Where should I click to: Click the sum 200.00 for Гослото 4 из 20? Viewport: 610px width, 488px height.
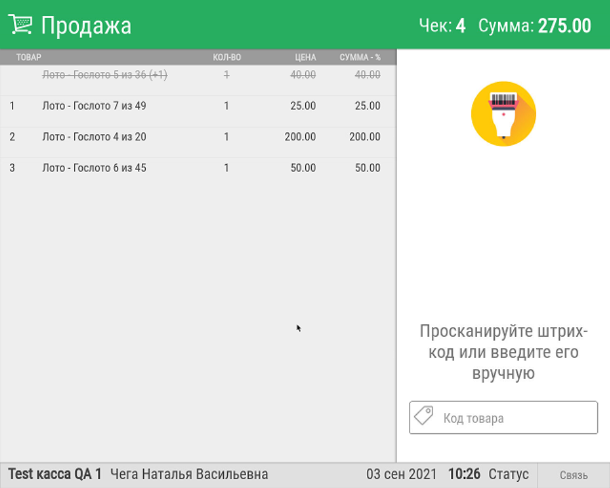pos(364,137)
